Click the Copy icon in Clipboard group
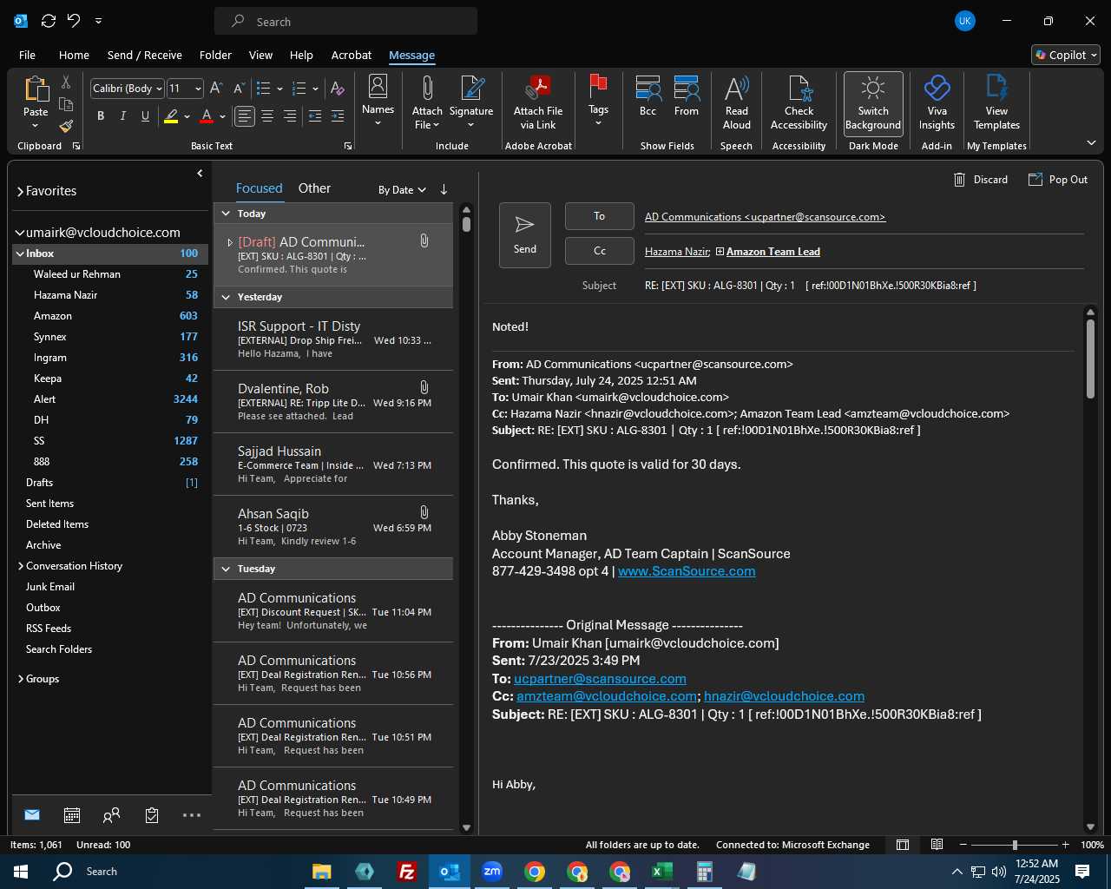 (66, 104)
